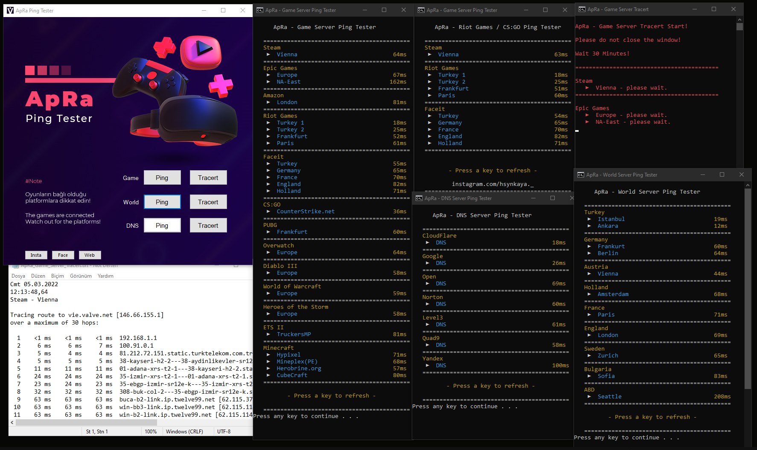Viewport: 757px width, 450px height.
Task: Click the DNS Server Ping Tester console icon
Action: 419,198
